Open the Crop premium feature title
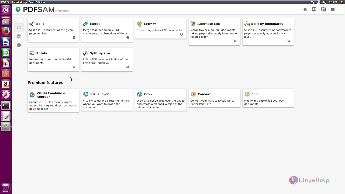 tap(148, 94)
